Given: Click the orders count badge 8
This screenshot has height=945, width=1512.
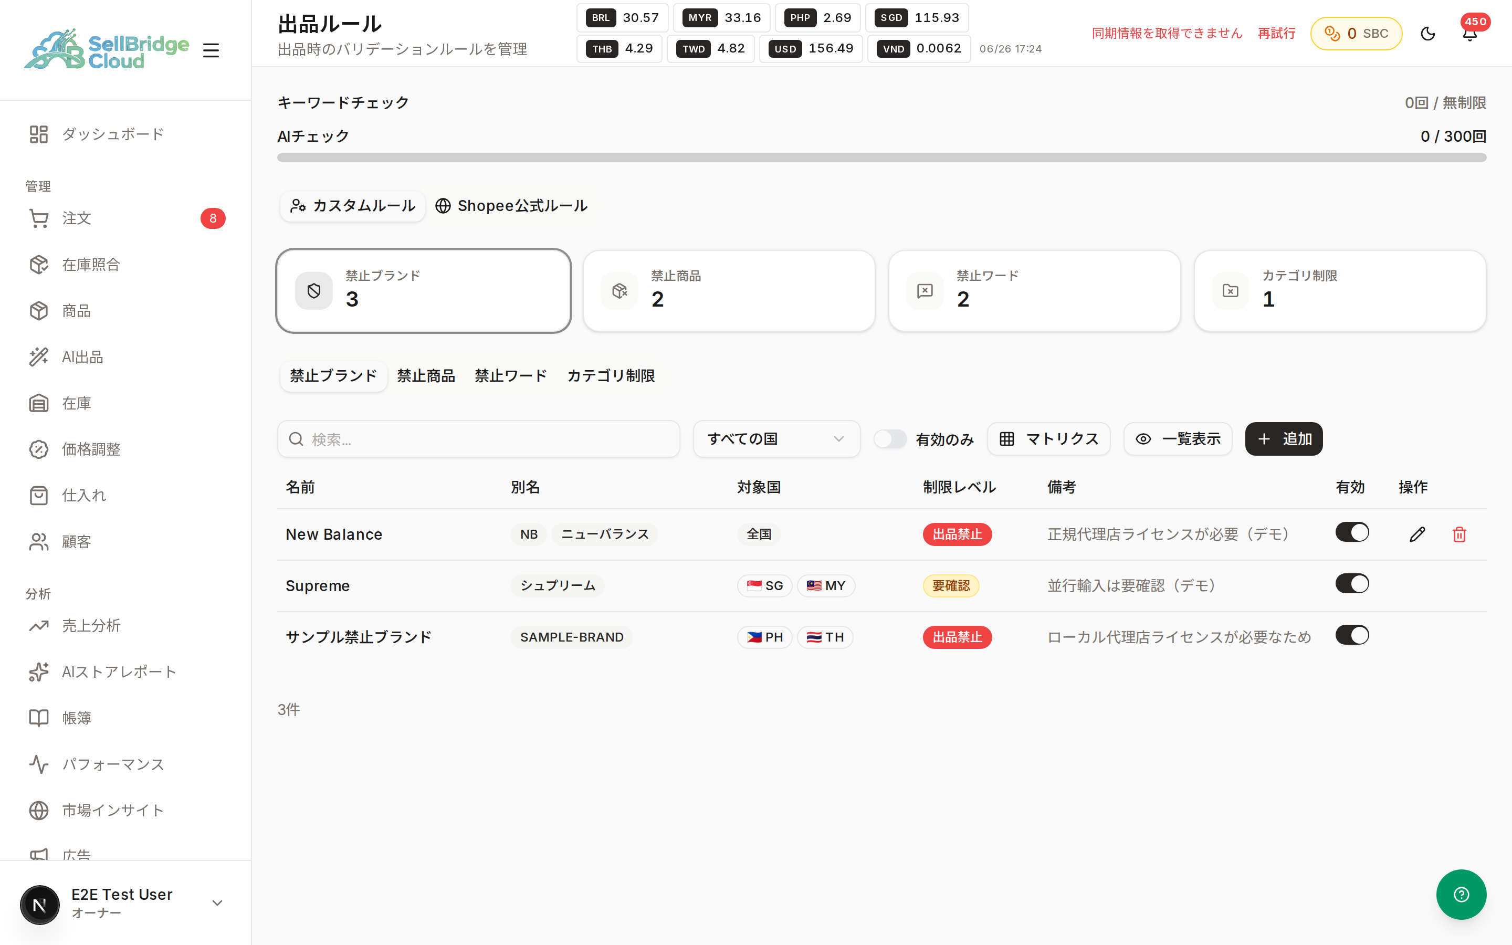Looking at the screenshot, I should click(213, 218).
